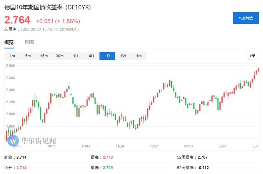Set chart period to 1H
The width and height of the screenshot is (263, 174).
(x=76, y=56)
